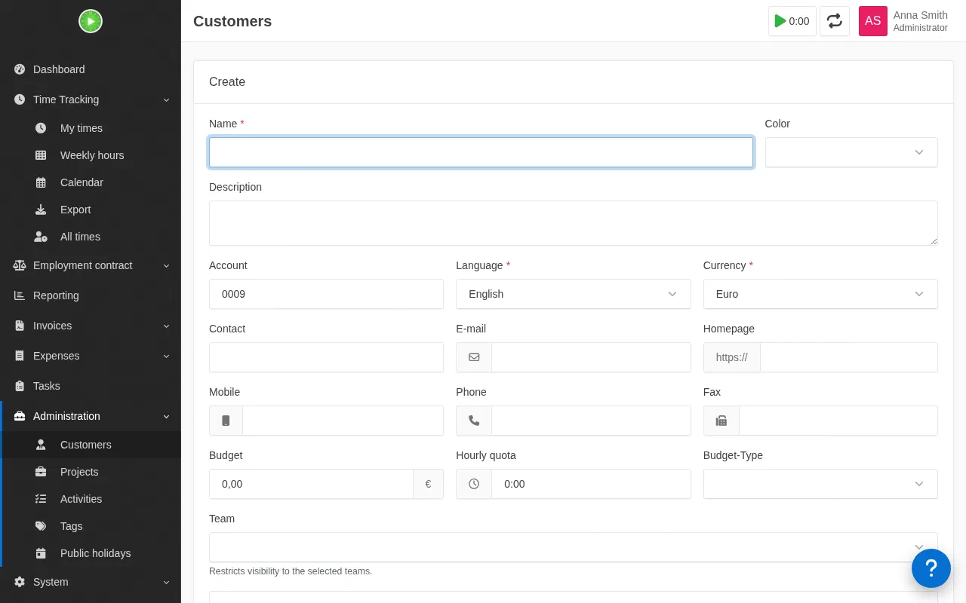This screenshot has height=603, width=966.
Task: Collapse the Time Tracking menu
Action: click(x=91, y=99)
